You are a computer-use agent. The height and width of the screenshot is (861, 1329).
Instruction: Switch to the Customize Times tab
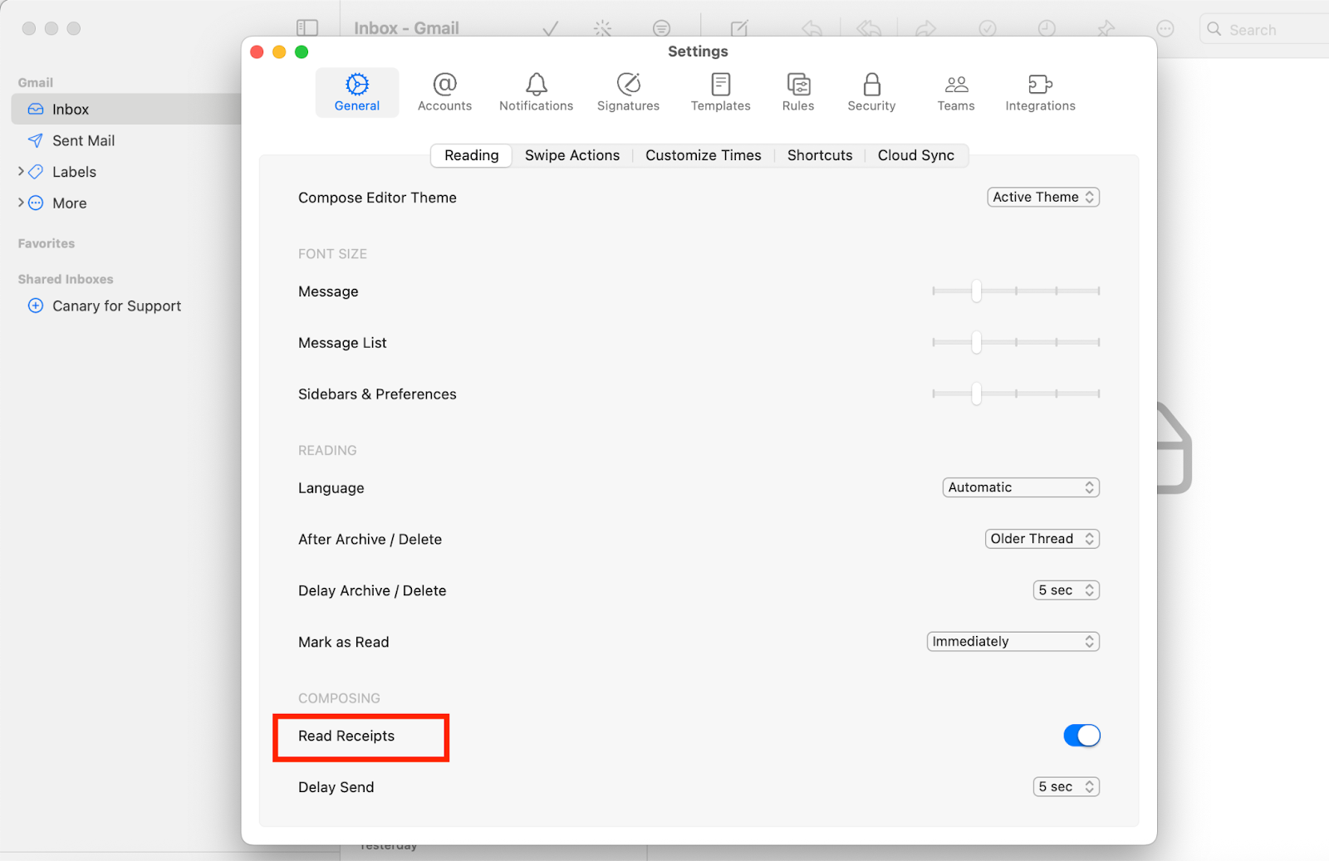(704, 155)
